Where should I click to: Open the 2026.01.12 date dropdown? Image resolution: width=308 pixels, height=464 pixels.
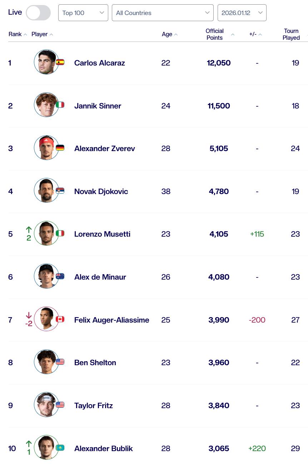(x=242, y=13)
